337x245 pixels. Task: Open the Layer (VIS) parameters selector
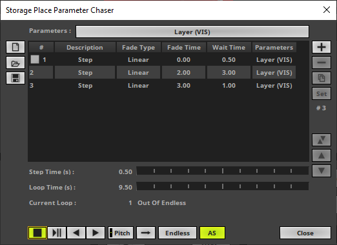[192, 32]
